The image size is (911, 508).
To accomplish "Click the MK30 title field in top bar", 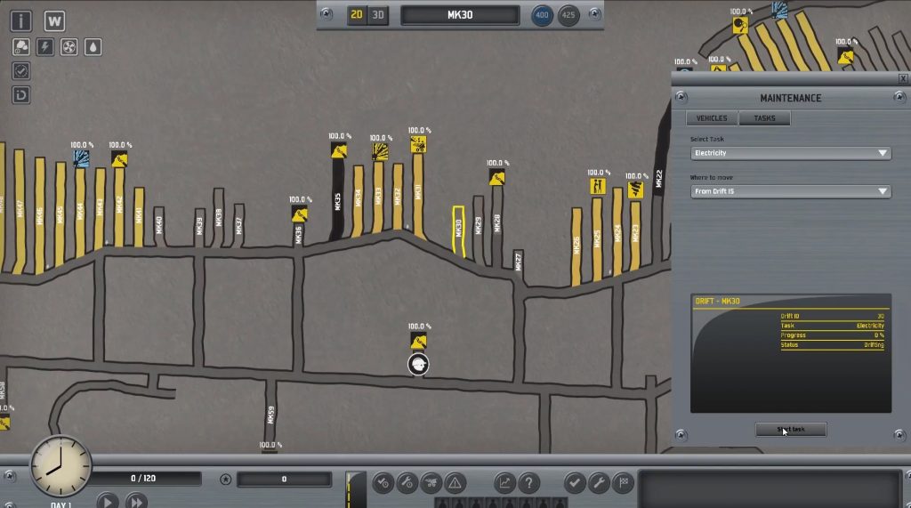I will 460,15.
